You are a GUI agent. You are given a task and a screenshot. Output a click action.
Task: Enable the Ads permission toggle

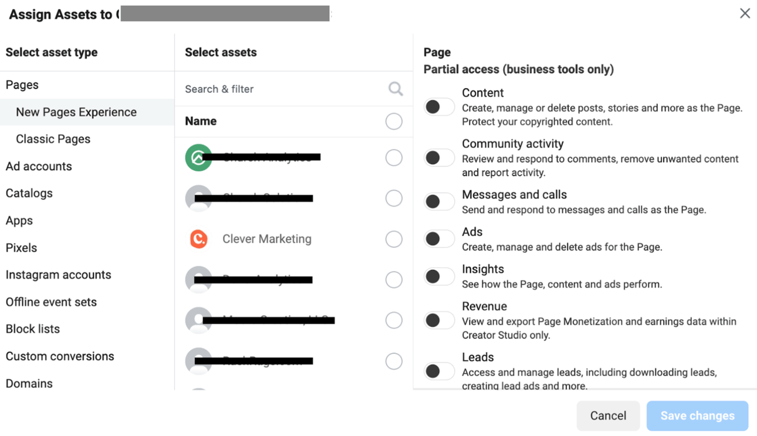439,239
